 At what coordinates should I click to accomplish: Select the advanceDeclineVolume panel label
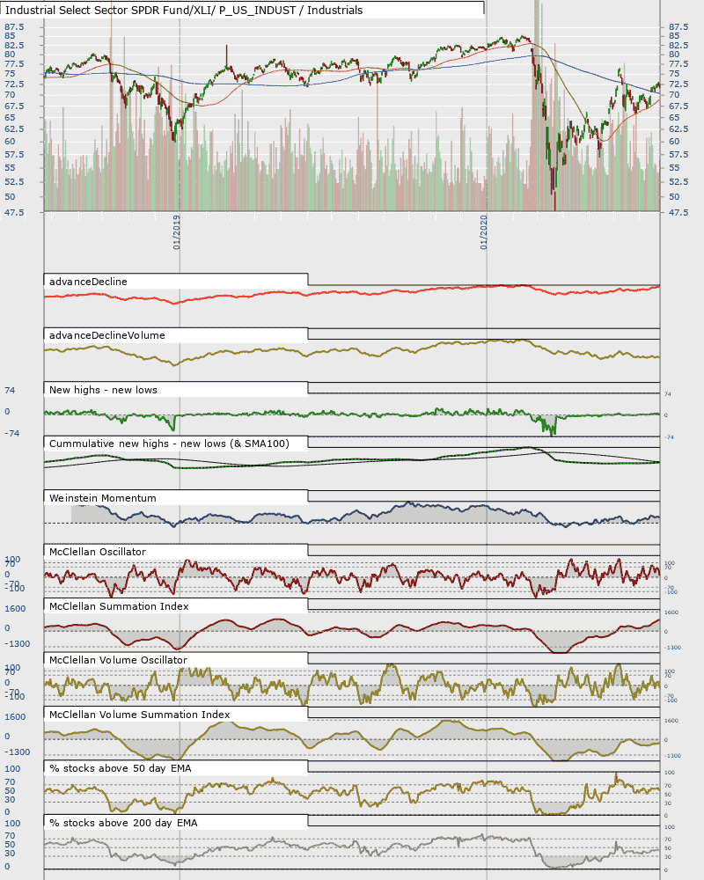(107, 335)
